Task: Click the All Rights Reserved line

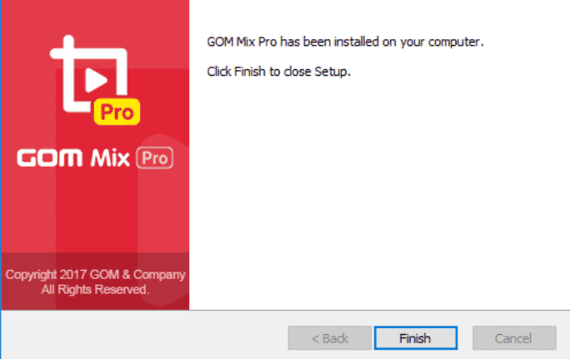Action: (95, 290)
